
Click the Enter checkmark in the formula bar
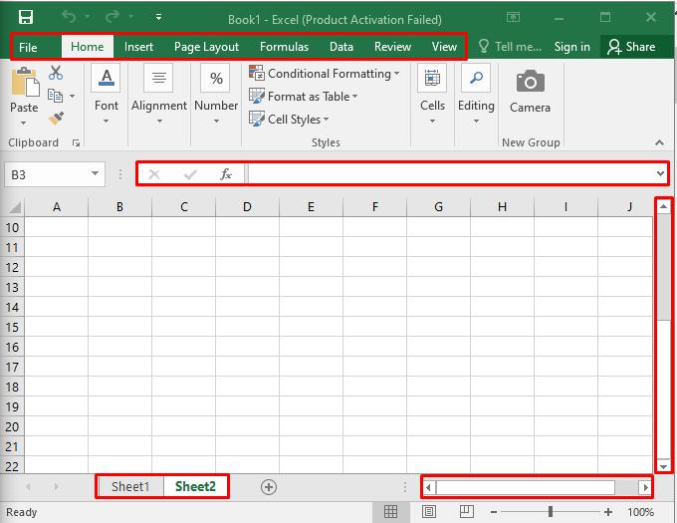[x=190, y=174]
